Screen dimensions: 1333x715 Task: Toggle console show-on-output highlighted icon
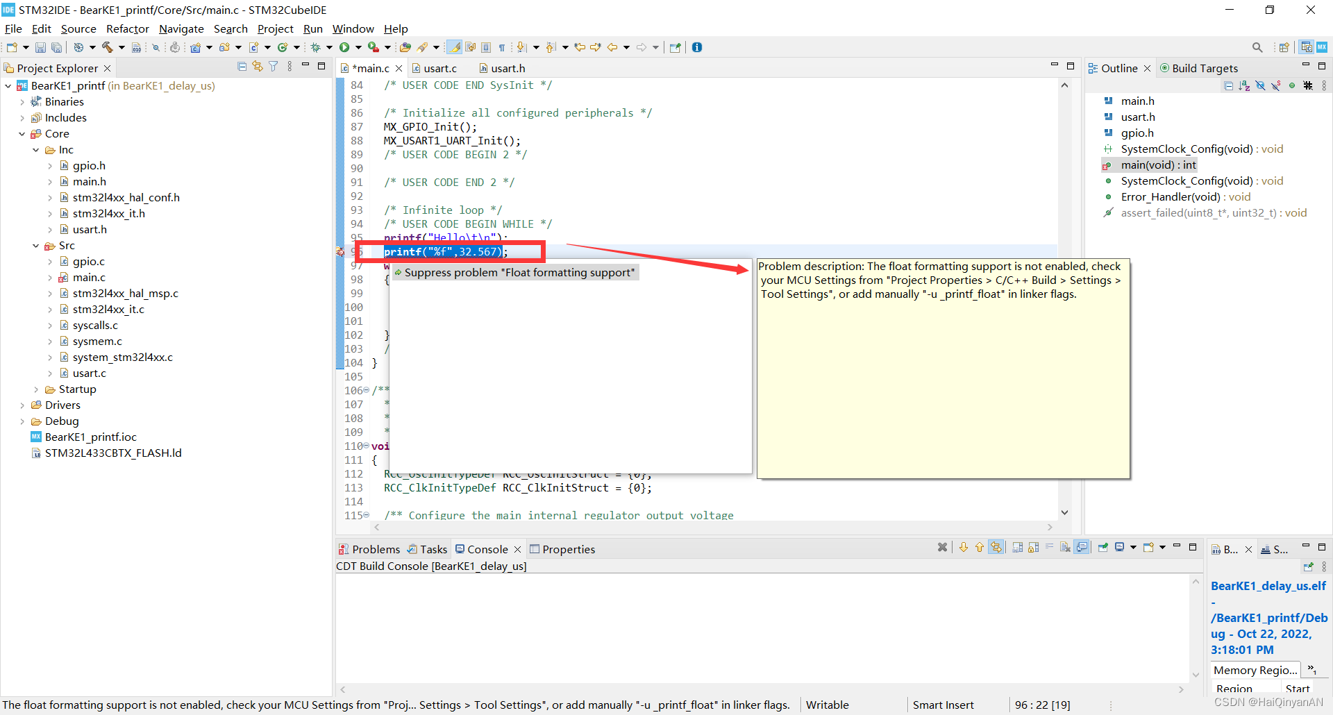(x=1082, y=547)
